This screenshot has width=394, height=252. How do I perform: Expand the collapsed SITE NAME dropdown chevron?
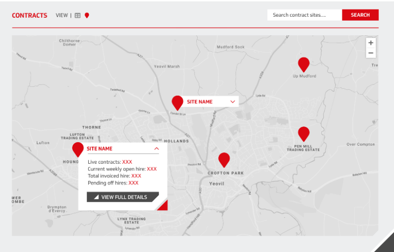coord(233,102)
